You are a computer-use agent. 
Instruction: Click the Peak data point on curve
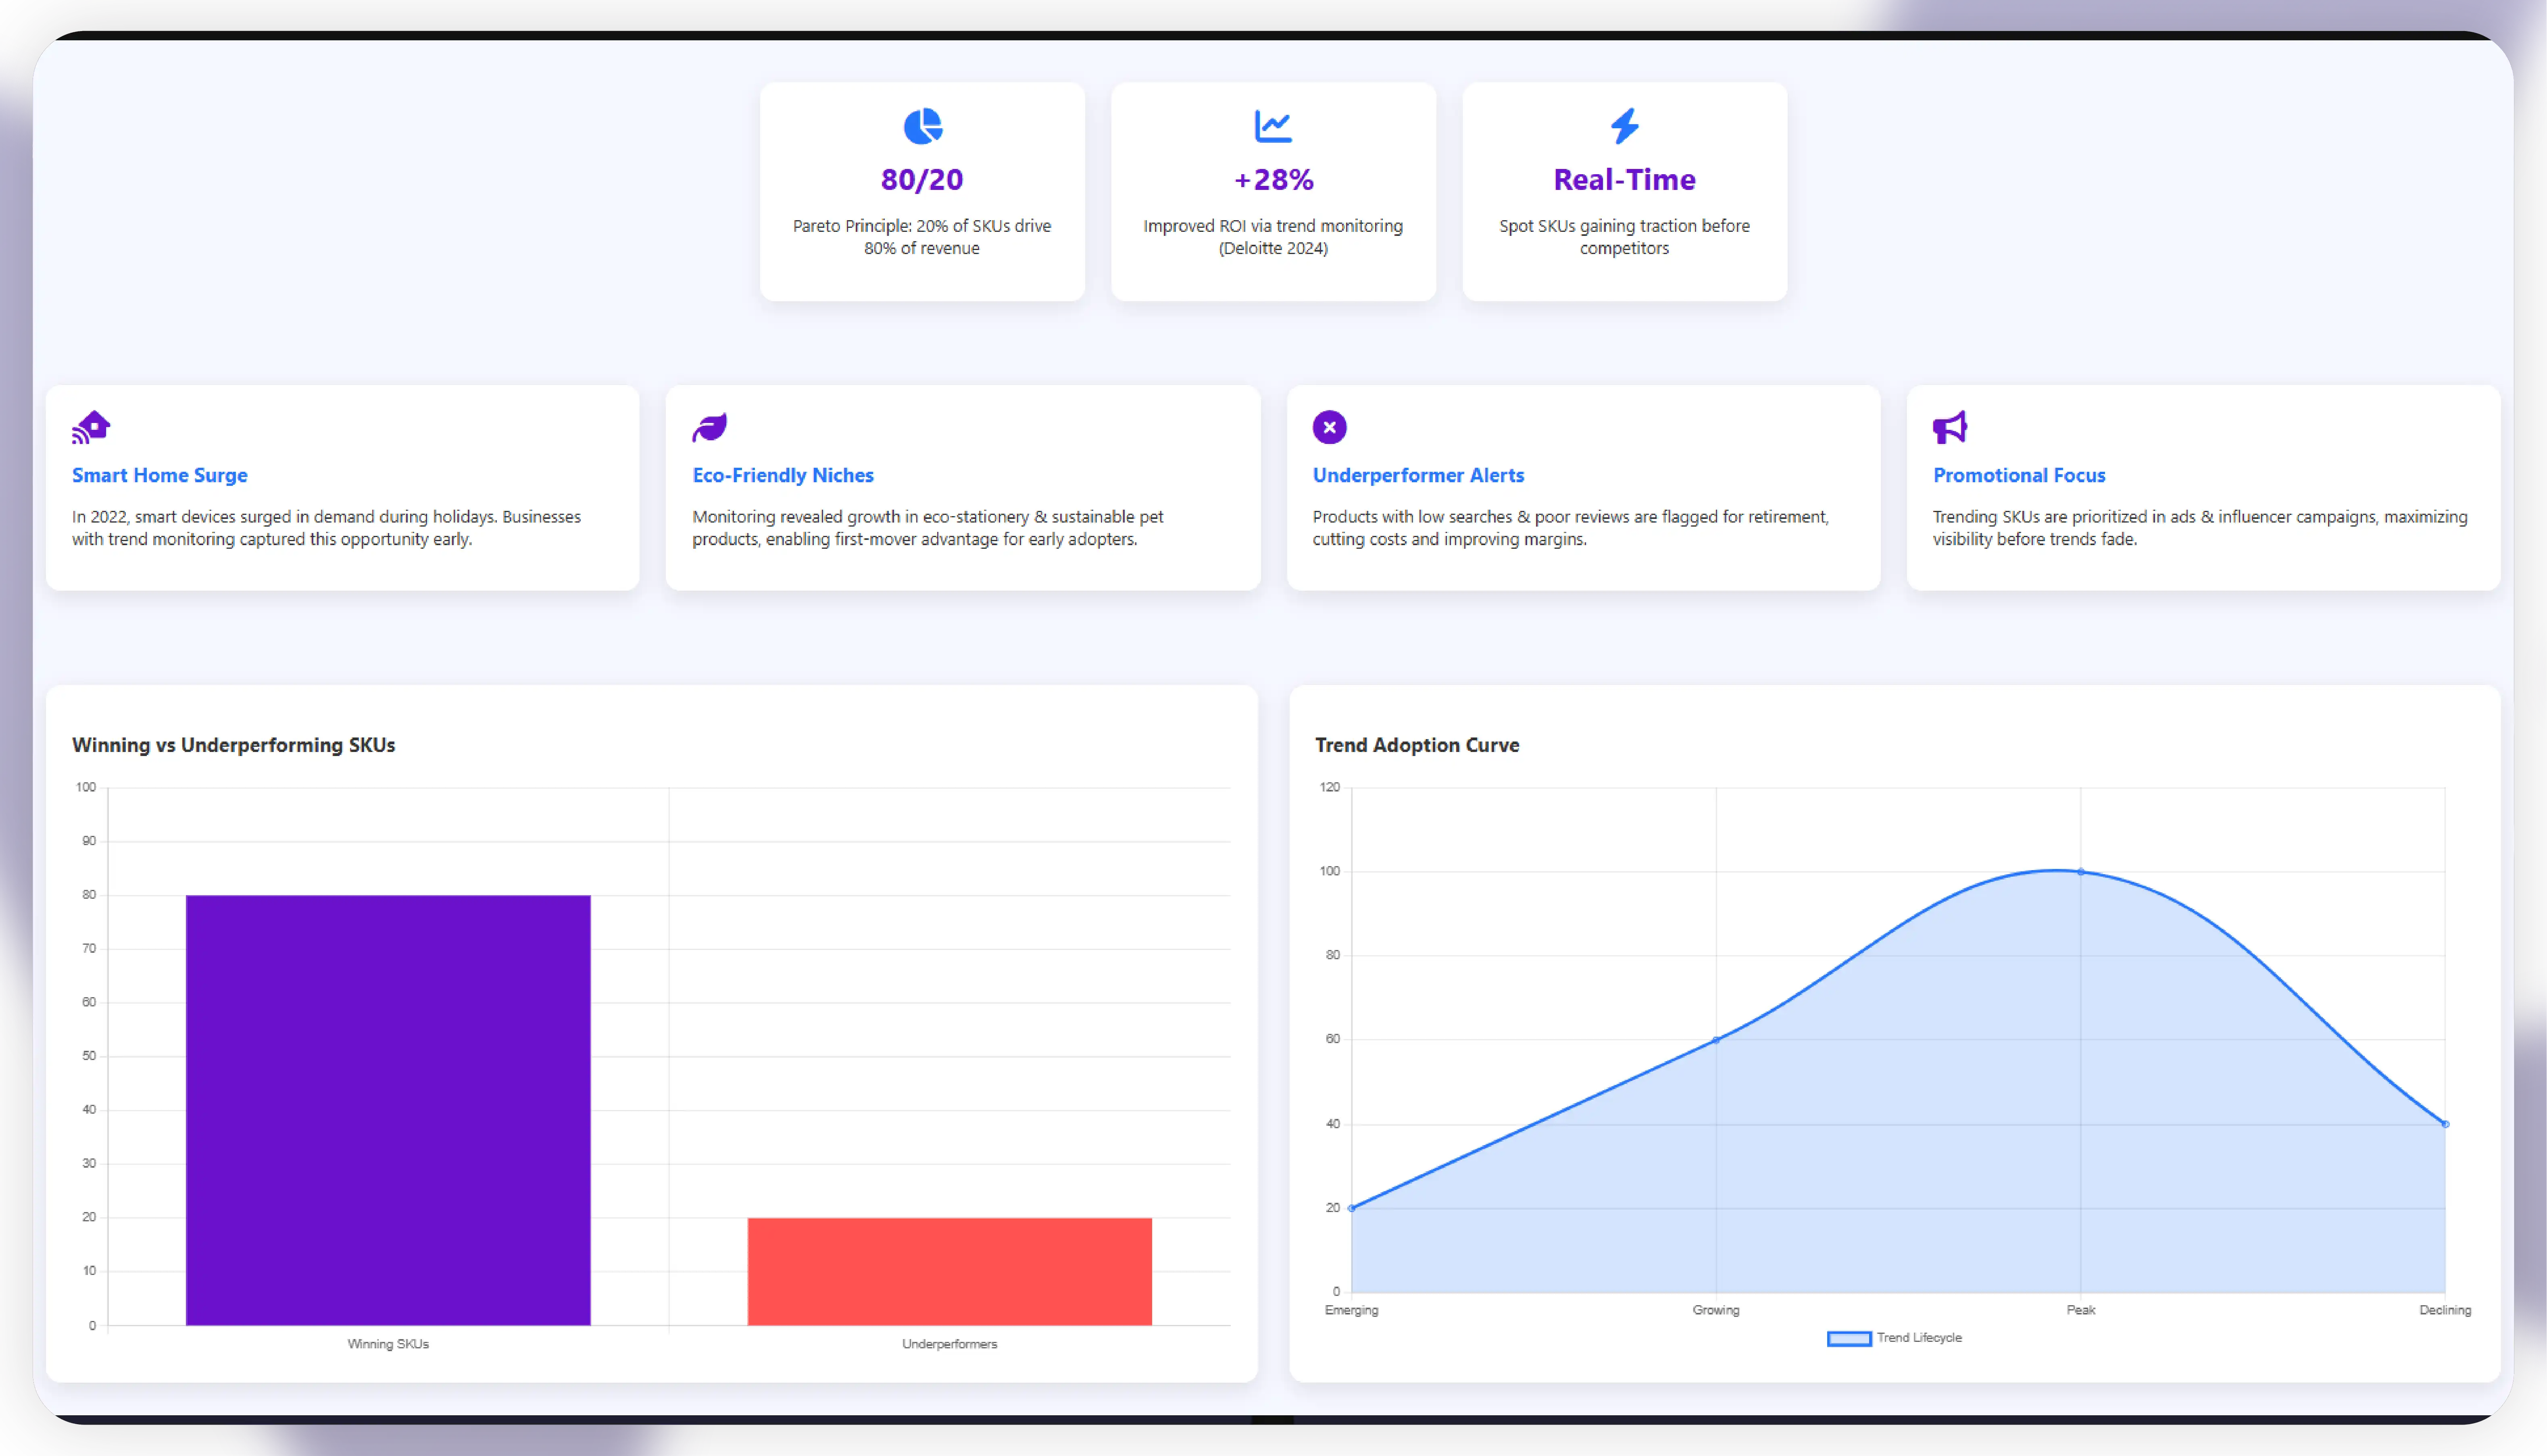pos(2081,872)
